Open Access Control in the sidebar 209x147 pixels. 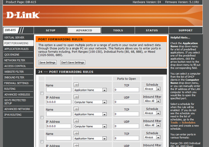[x=18, y=66]
